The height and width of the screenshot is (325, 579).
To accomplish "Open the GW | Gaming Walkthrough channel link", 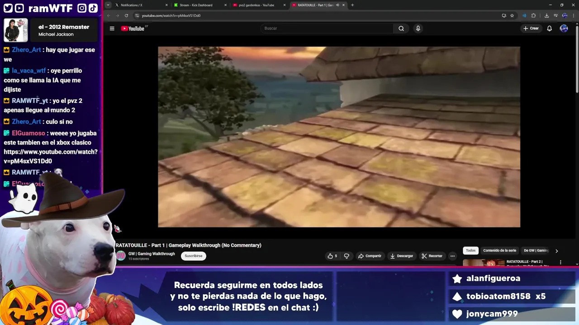I will click(152, 254).
